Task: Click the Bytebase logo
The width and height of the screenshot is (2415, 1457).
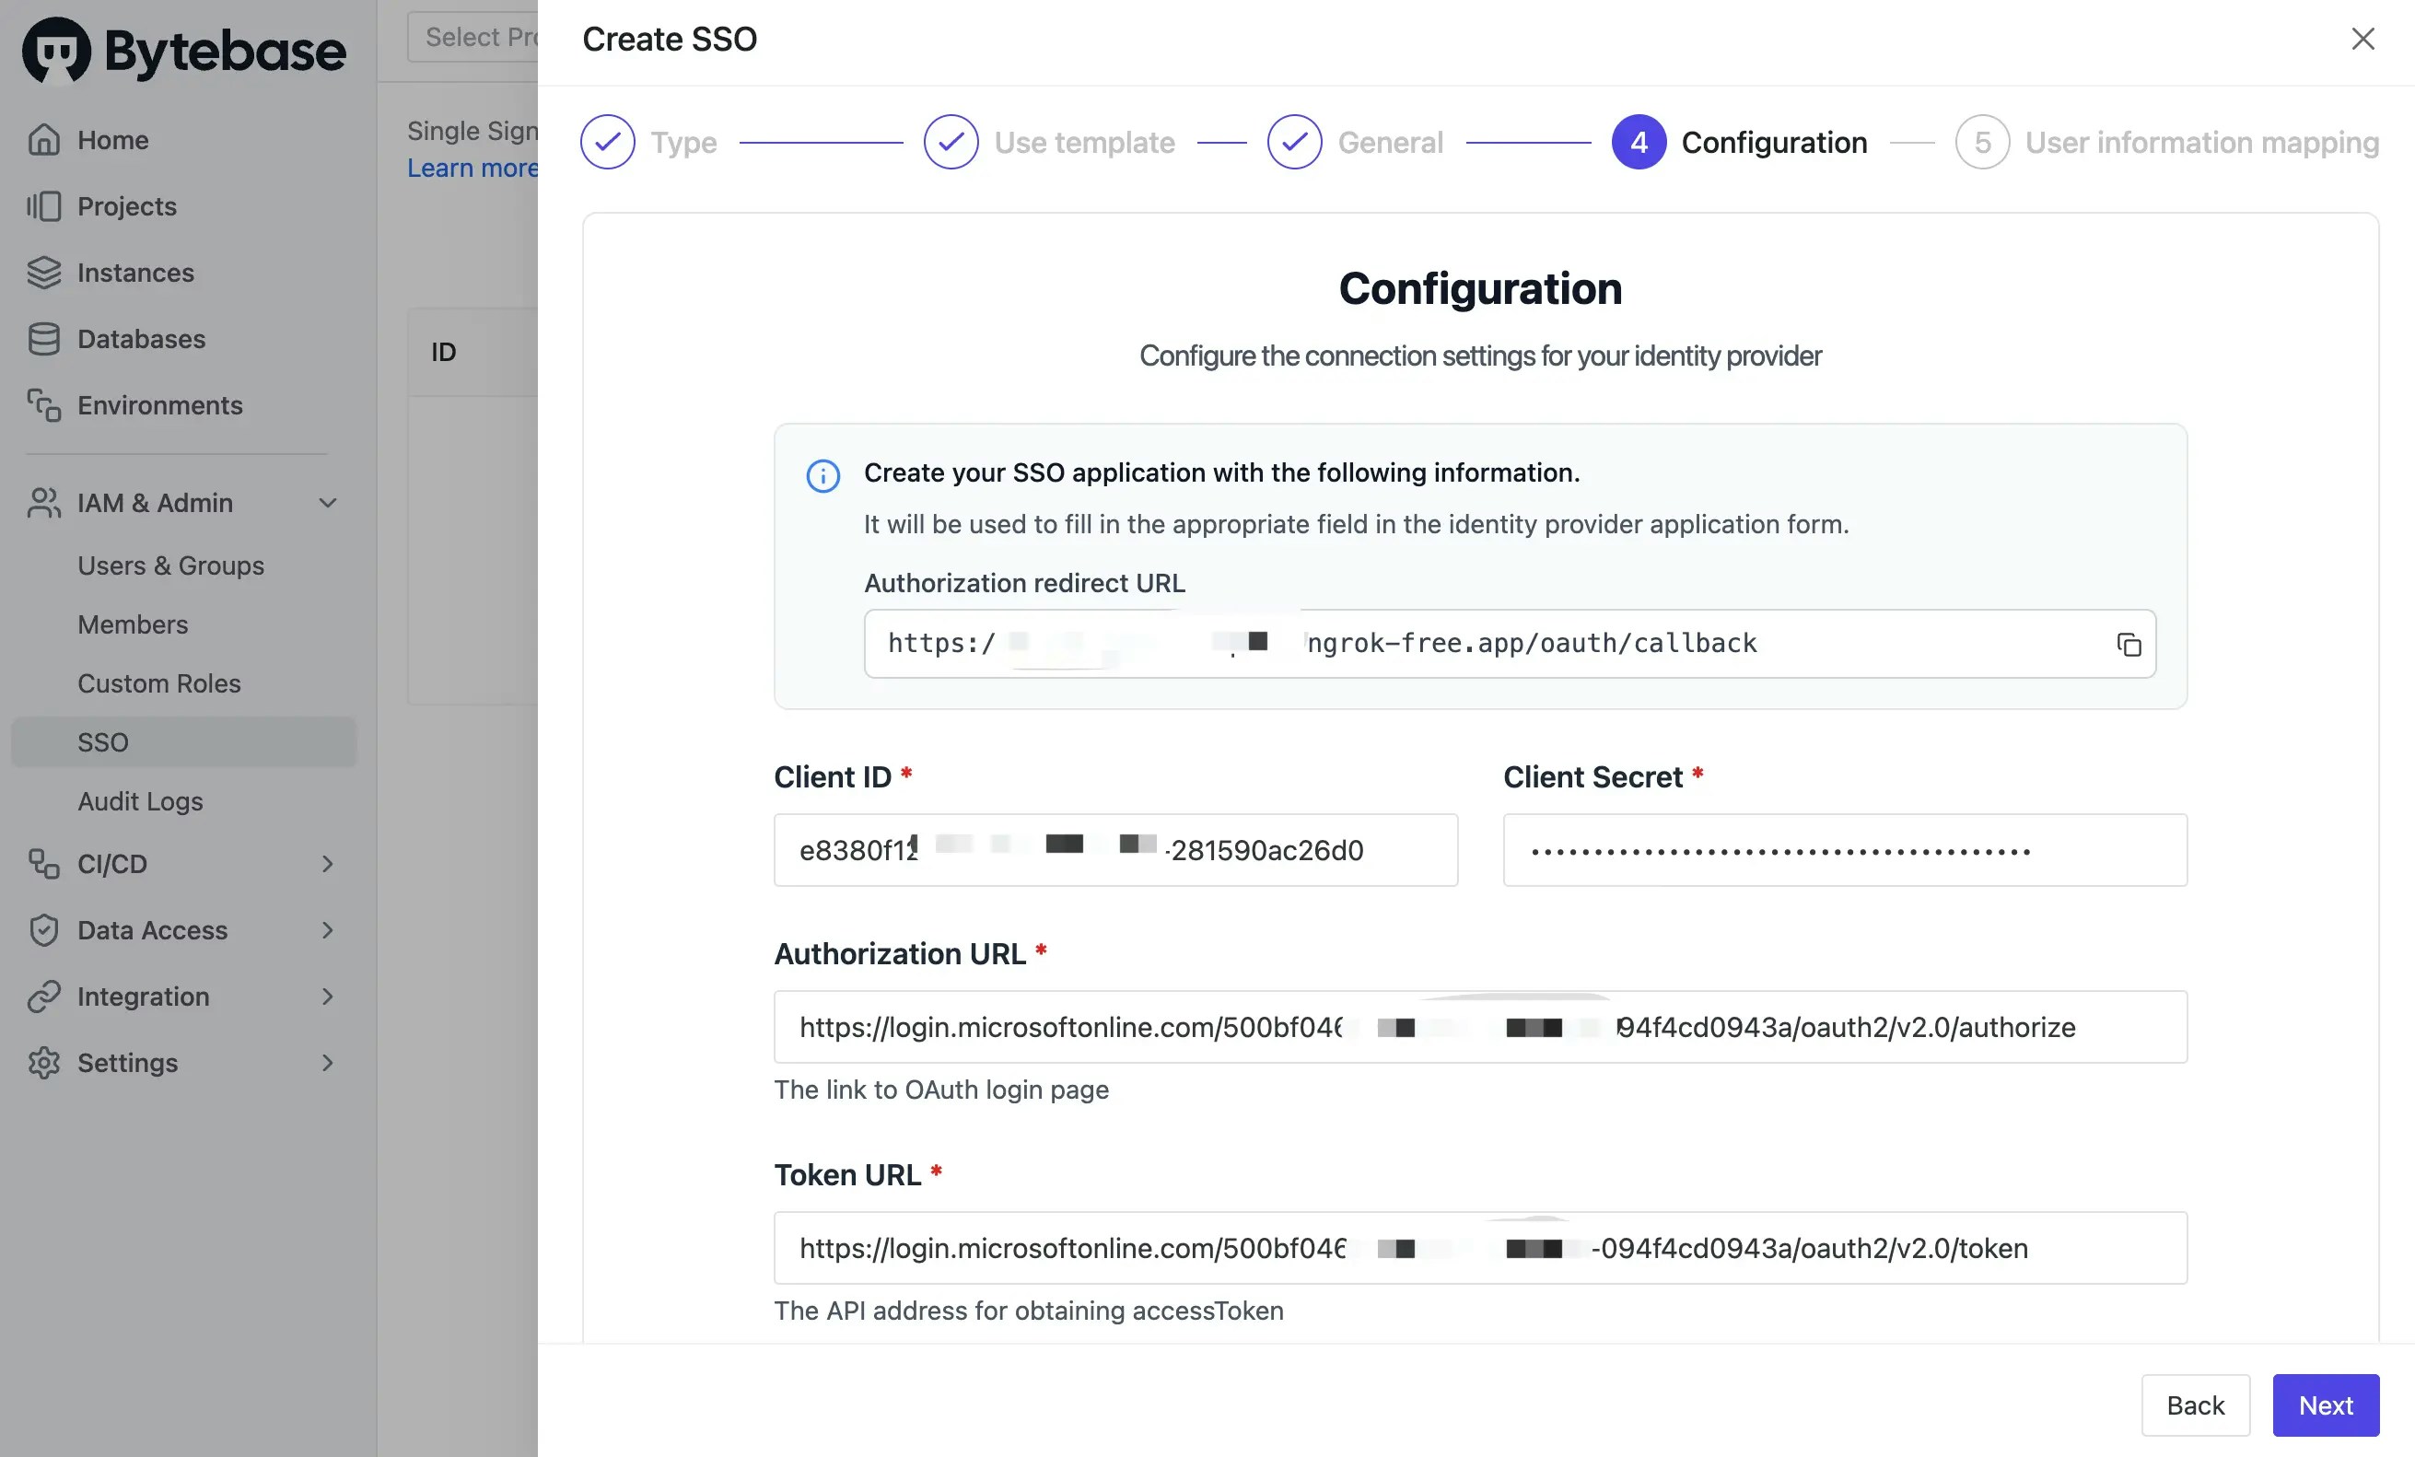Action: coord(183,50)
